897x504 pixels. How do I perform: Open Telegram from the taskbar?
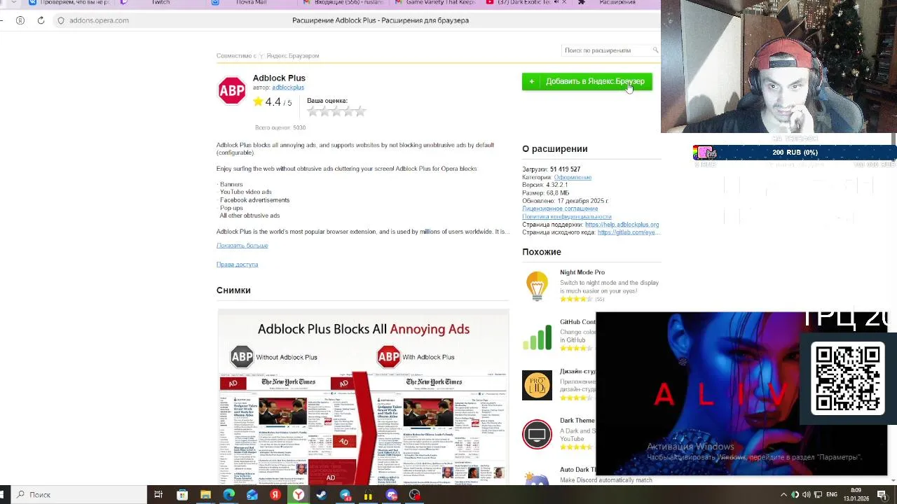[x=345, y=495]
